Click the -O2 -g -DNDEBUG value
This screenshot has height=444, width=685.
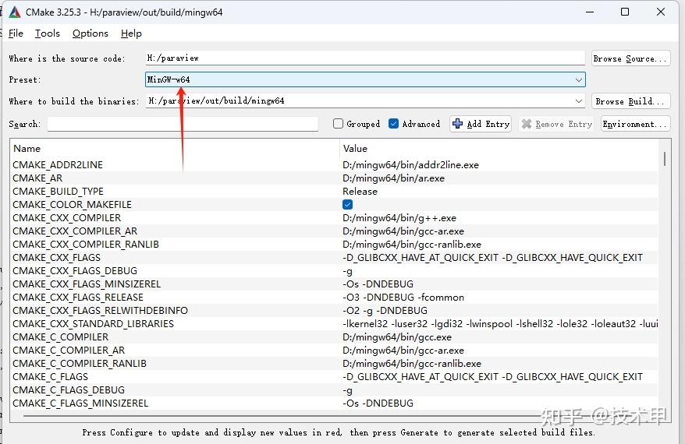point(385,311)
